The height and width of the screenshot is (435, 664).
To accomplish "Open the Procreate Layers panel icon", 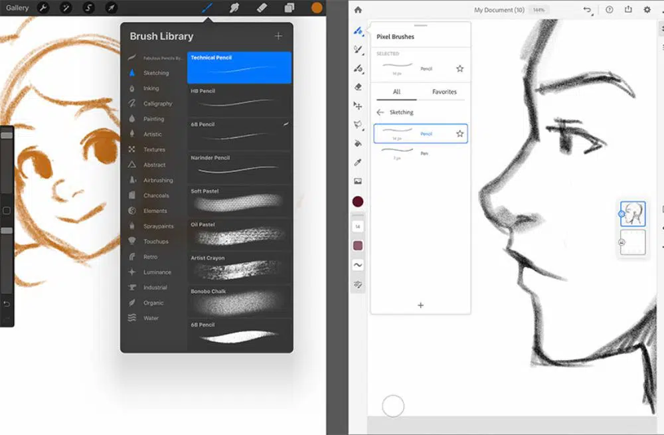I will click(x=290, y=8).
